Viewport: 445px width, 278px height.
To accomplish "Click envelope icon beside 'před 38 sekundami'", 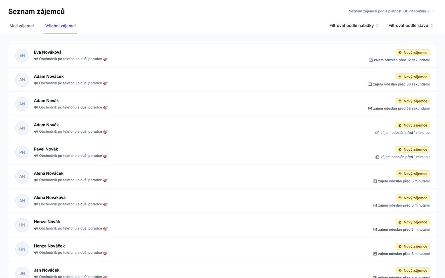I will pyautogui.click(x=370, y=84).
